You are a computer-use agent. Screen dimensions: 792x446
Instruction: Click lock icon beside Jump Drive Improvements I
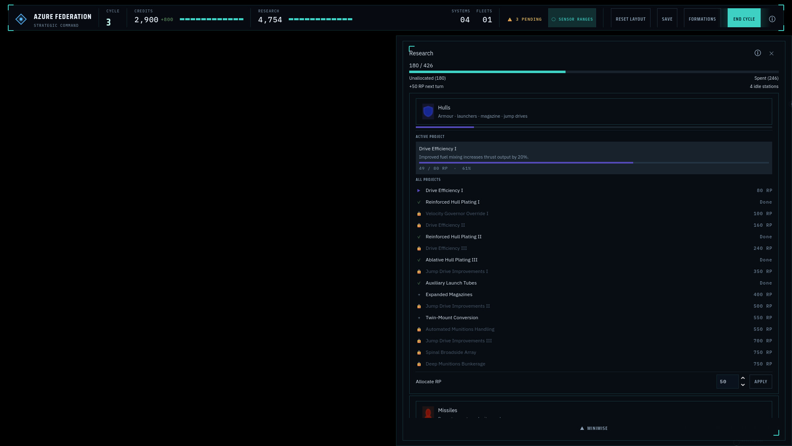(x=419, y=272)
